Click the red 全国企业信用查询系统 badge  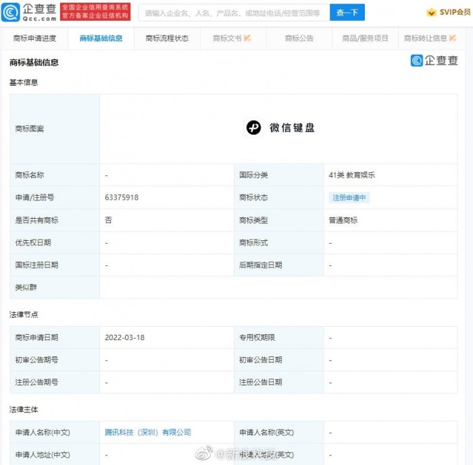95,11
